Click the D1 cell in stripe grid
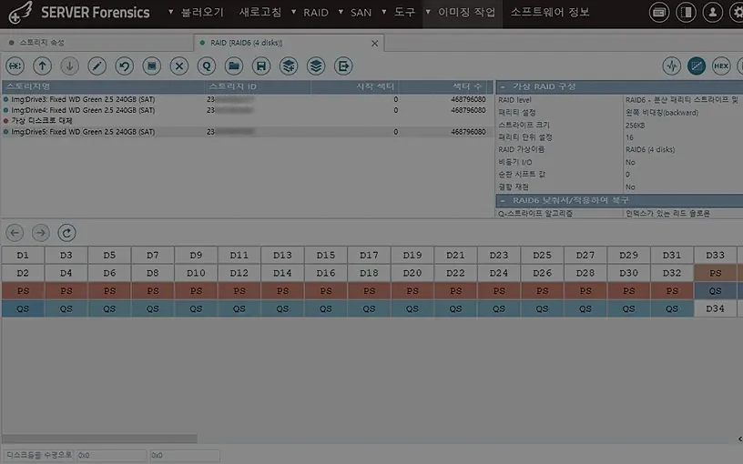 click(23, 255)
